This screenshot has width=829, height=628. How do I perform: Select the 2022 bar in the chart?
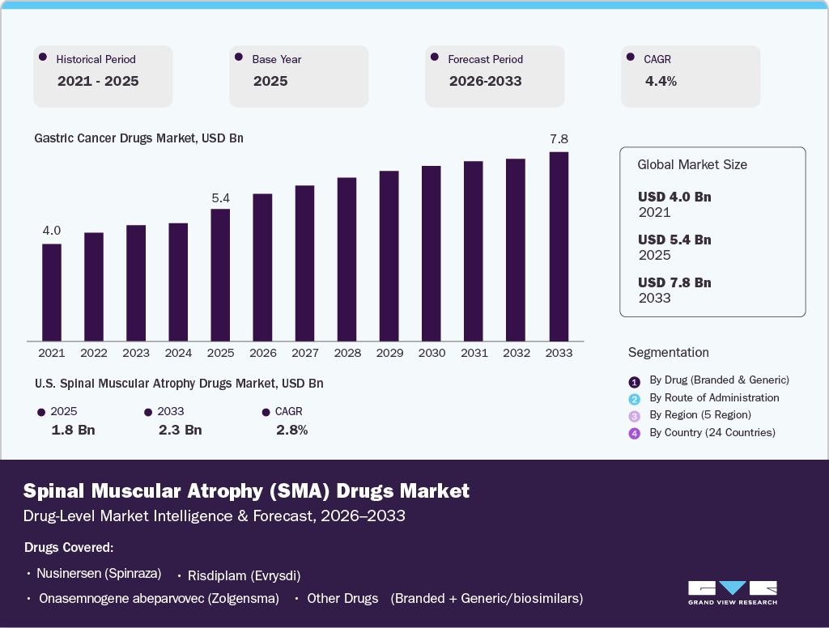(x=94, y=286)
